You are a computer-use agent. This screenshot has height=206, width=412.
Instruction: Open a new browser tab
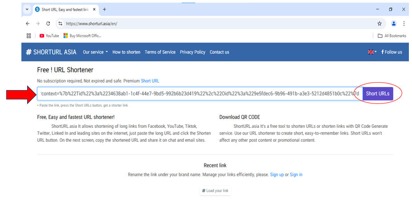tap(105, 9)
